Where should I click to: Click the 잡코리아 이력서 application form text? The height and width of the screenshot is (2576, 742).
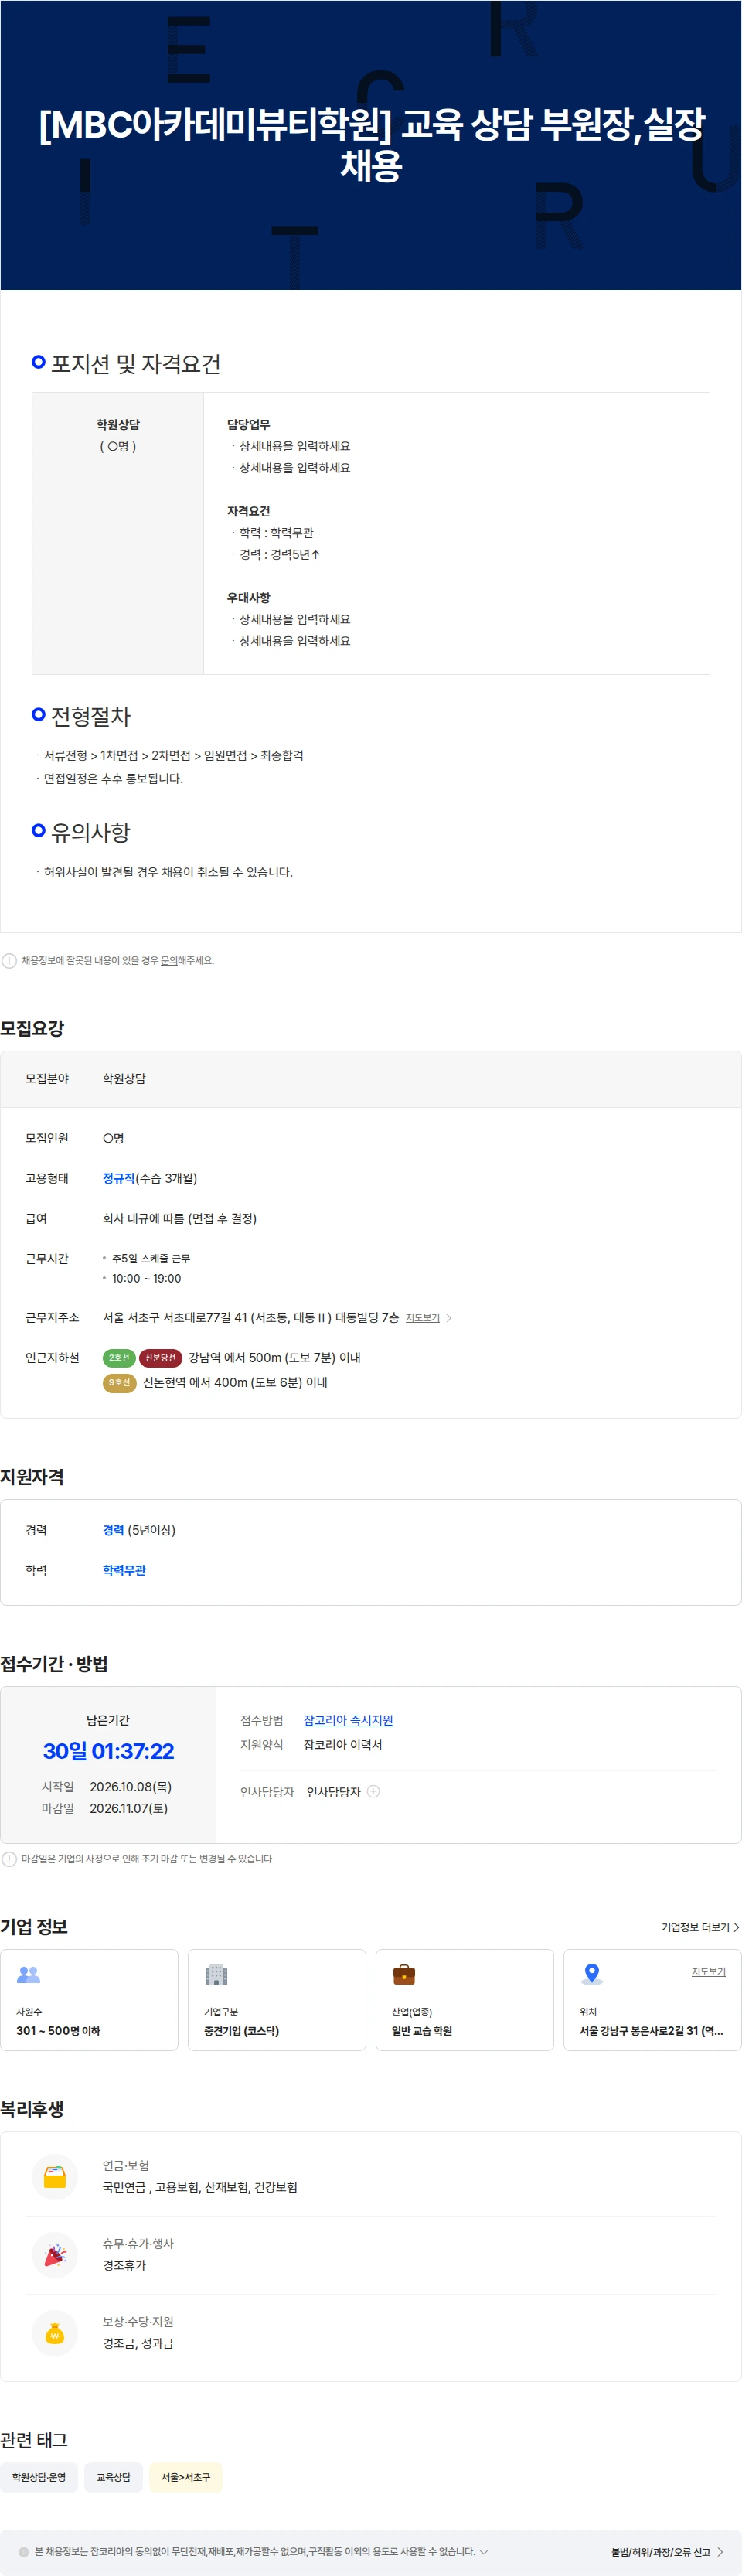343,1744
